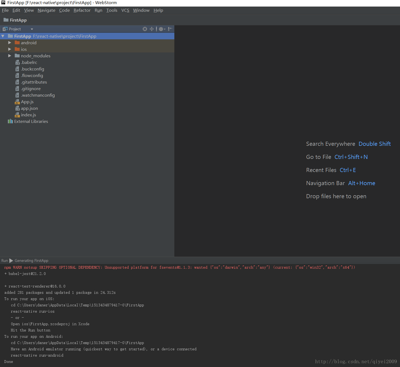Click the WebStorm logo in title bar
400x367 pixels.
tap(3, 2)
